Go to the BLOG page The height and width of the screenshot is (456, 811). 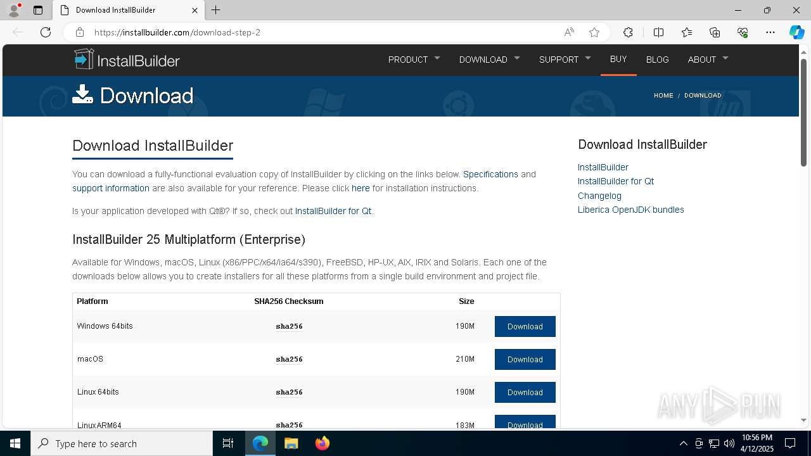coord(657,60)
